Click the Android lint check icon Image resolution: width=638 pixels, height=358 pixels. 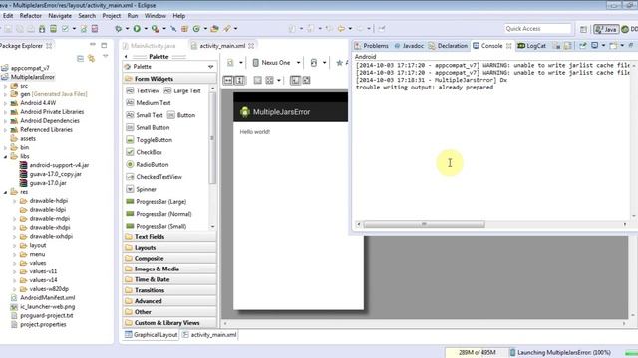coord(65,29)
